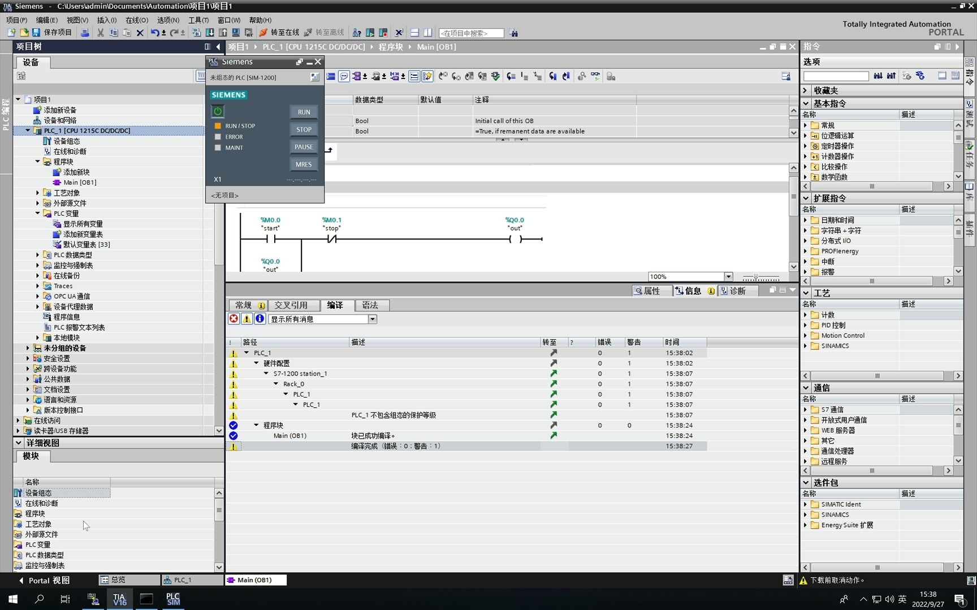This screenshot has height=610, width=977.
Task: Click the copy icon in the toolbar
Action: point(114,33)
